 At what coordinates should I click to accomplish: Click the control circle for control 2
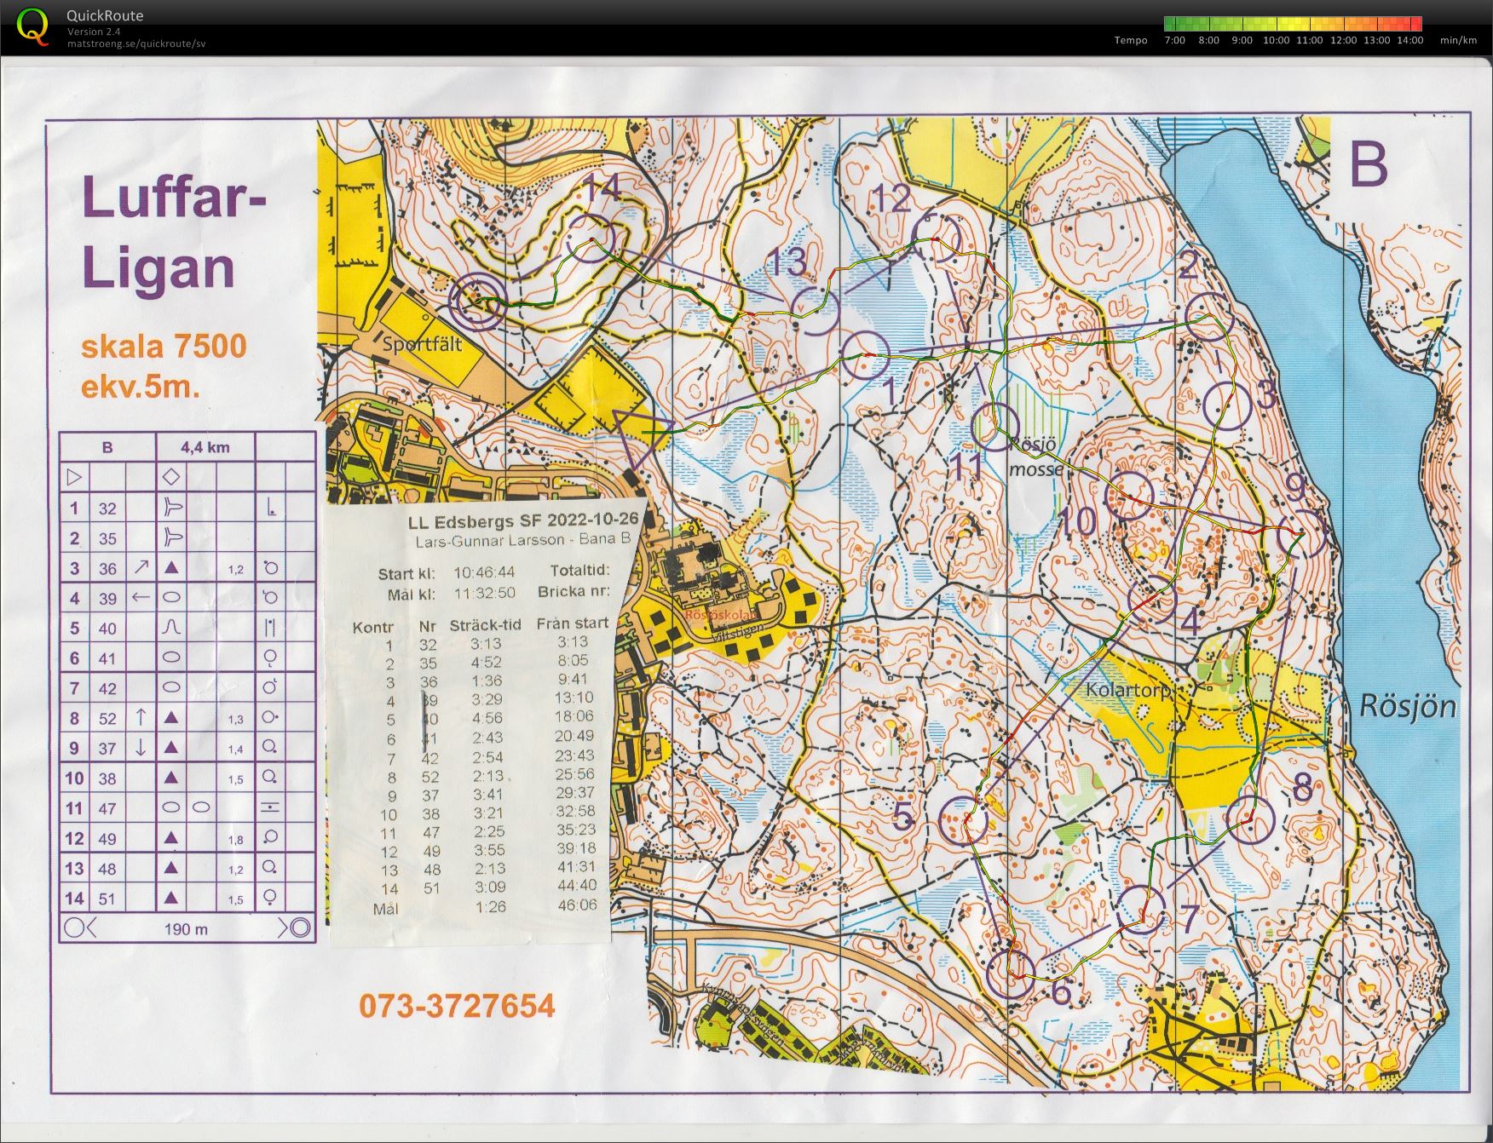[1209, 317]
